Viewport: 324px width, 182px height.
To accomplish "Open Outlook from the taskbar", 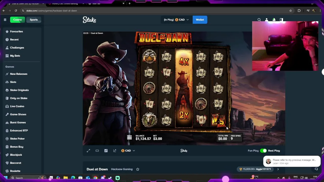I will tap(88, 178).
